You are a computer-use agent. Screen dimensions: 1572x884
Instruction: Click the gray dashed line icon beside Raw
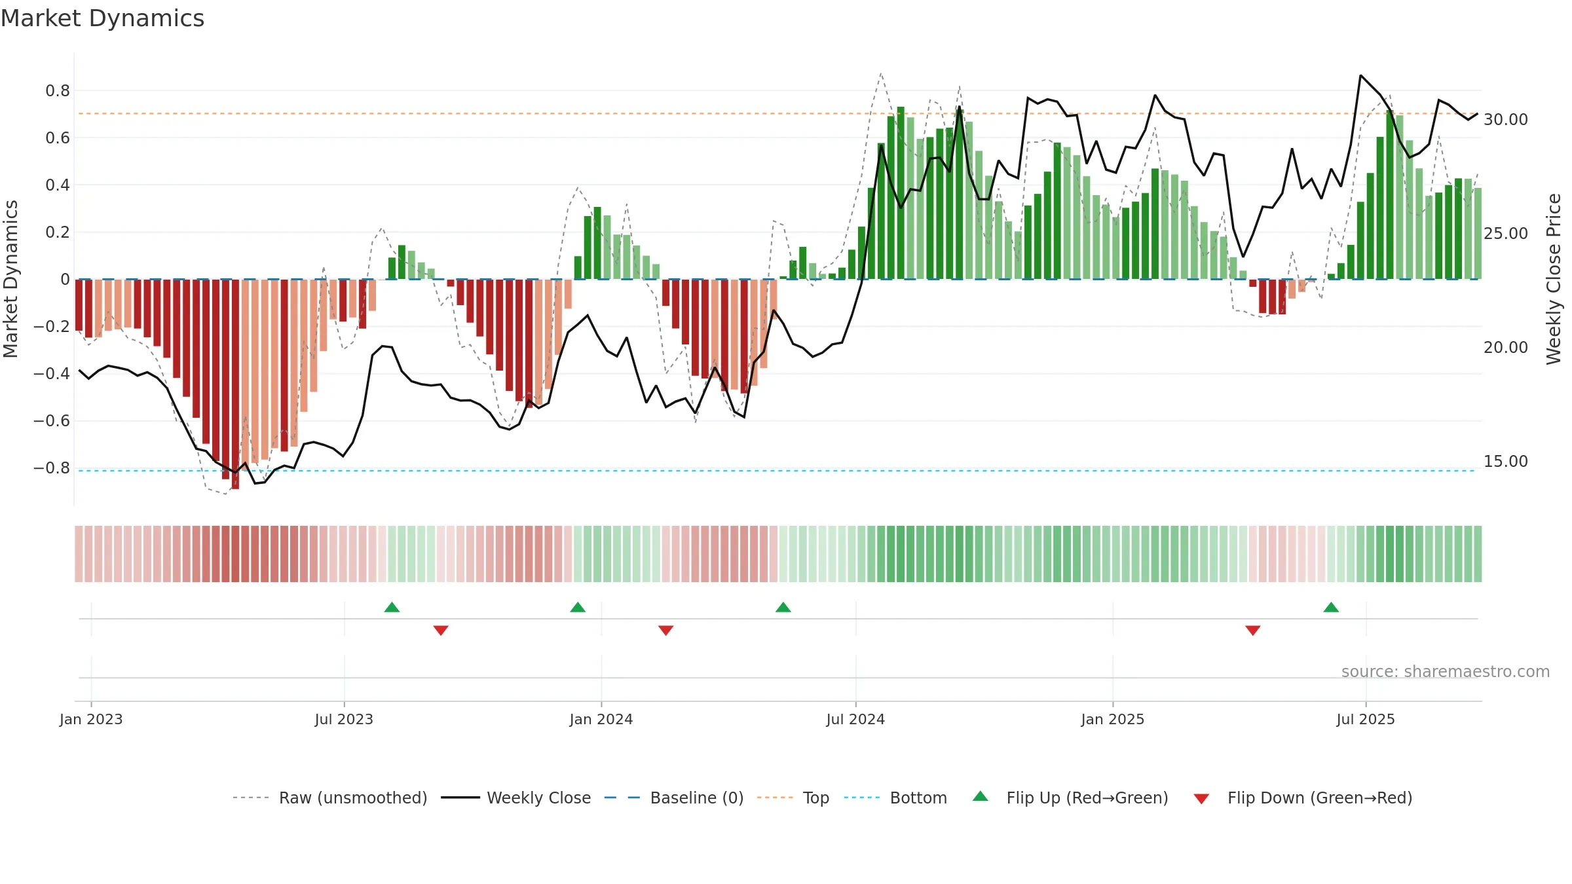click(251, 798)
